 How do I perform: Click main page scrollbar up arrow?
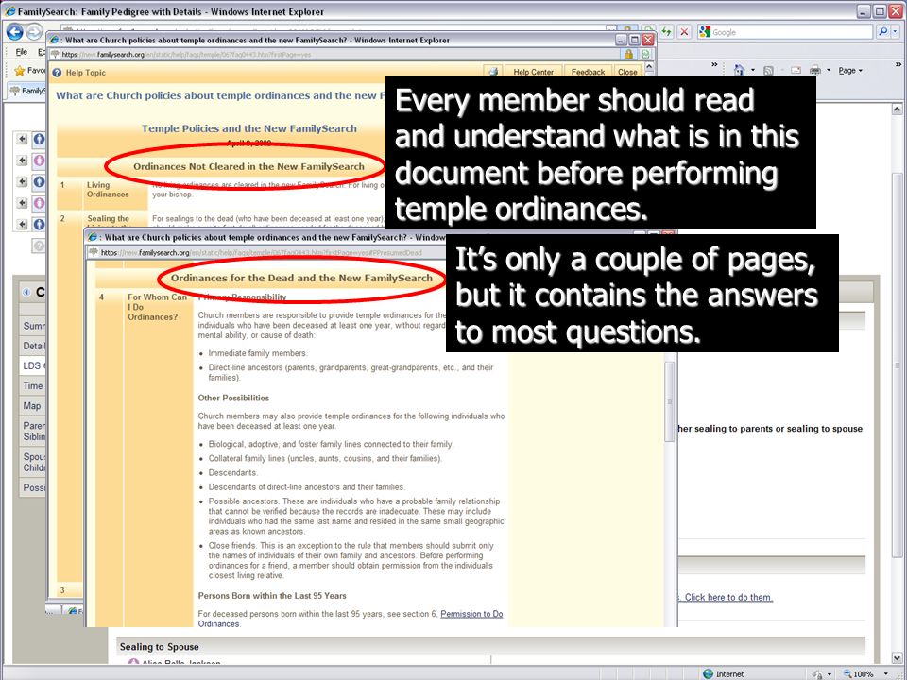[x=897, y=109]
